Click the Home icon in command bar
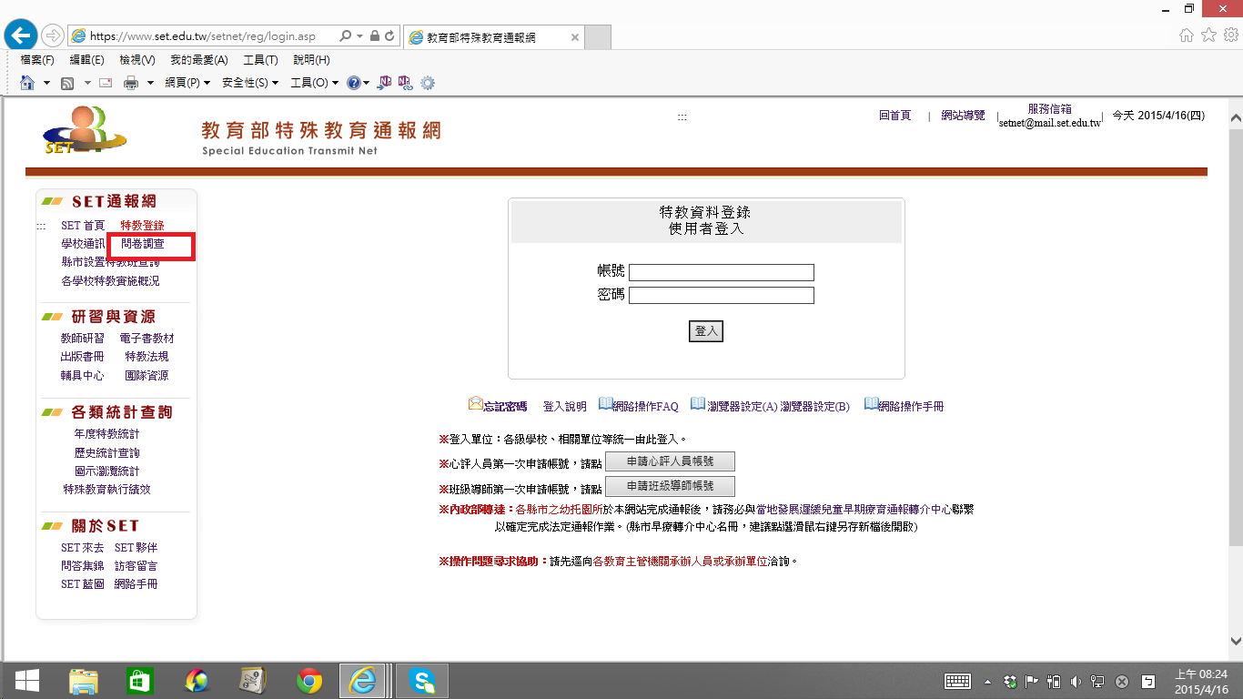 27,83
